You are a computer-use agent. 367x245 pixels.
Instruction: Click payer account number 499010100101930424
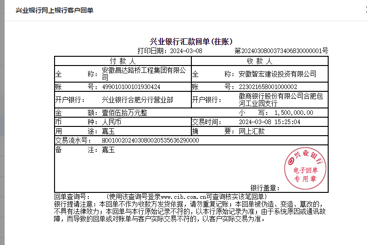click(x=131, y=87)
